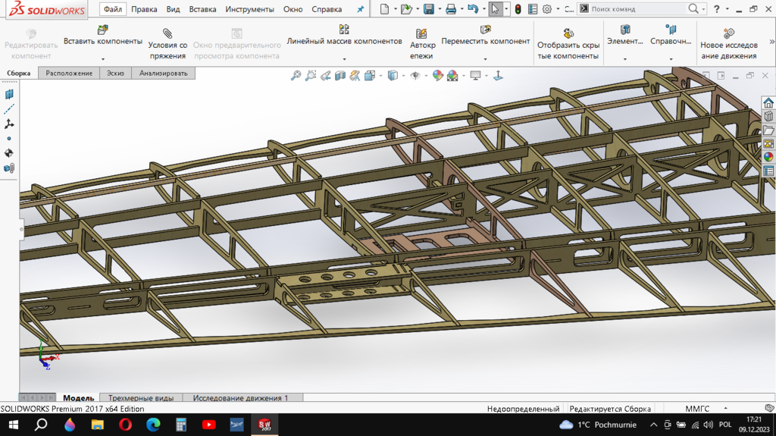
Task: Open dropdown under Вставить компоненты
Action: (102, 58)
